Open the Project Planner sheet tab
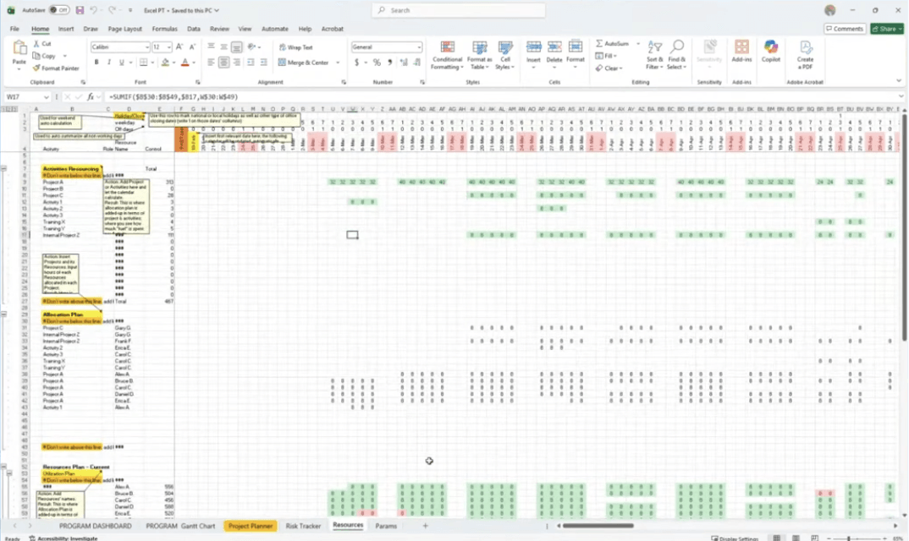 (x=251, y=526)
